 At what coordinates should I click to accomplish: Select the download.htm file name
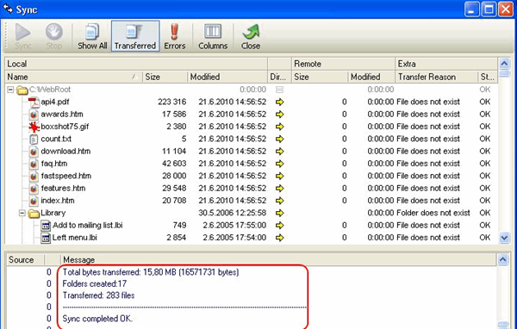click(x=65, y=152)
